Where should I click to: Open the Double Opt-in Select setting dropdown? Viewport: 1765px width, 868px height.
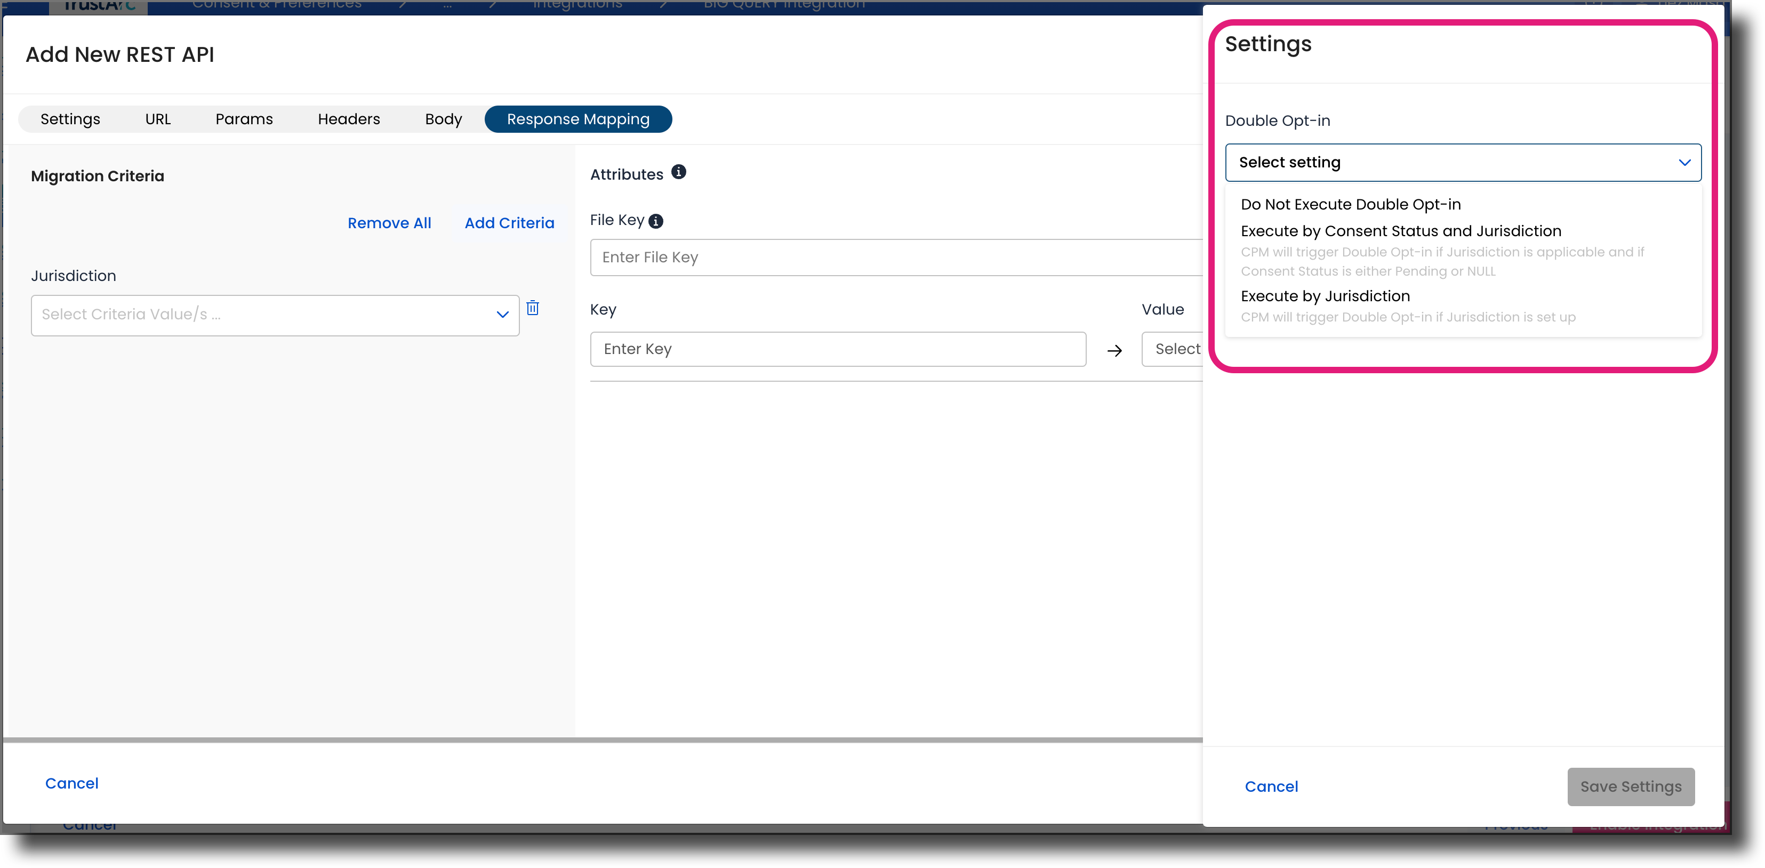(1463, 163)
